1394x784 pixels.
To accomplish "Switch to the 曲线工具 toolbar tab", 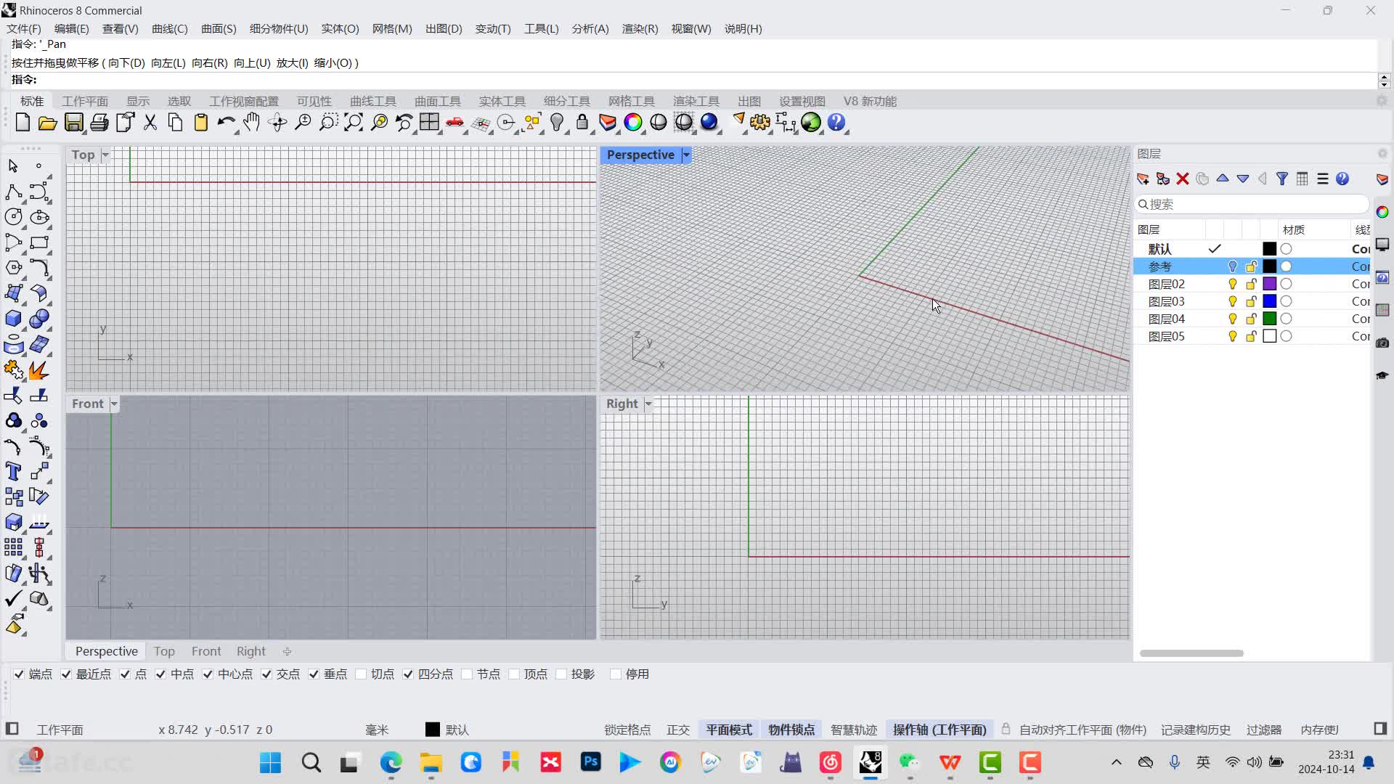I will tap(373, 101).
